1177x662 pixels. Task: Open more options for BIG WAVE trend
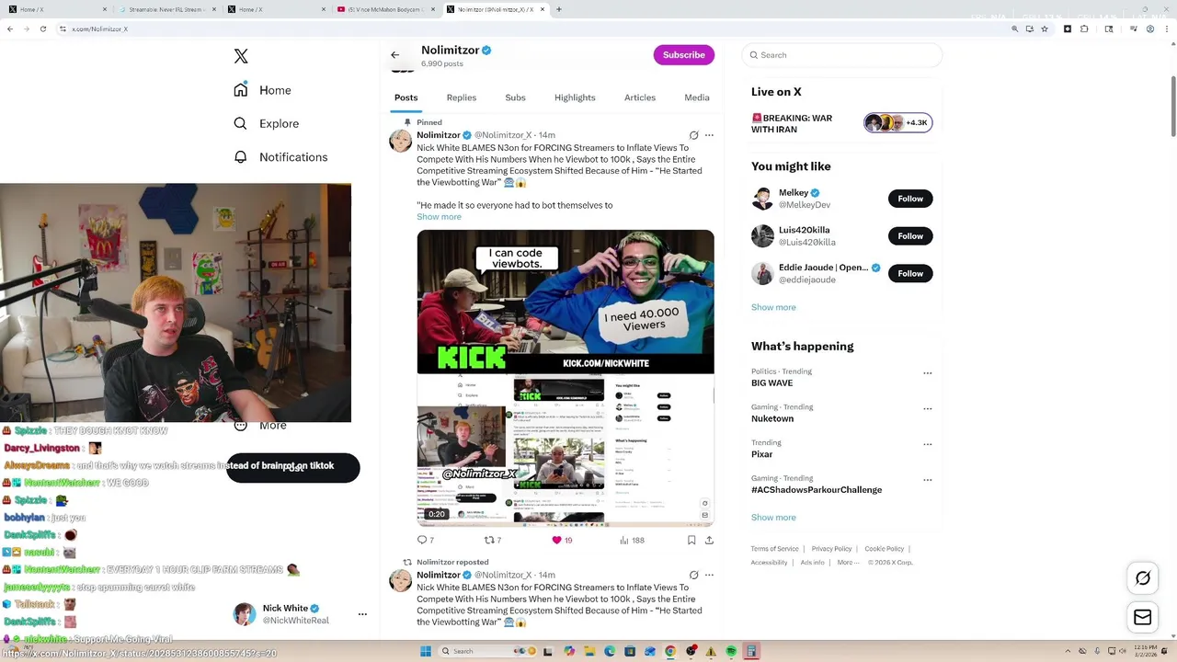[927, 373]
